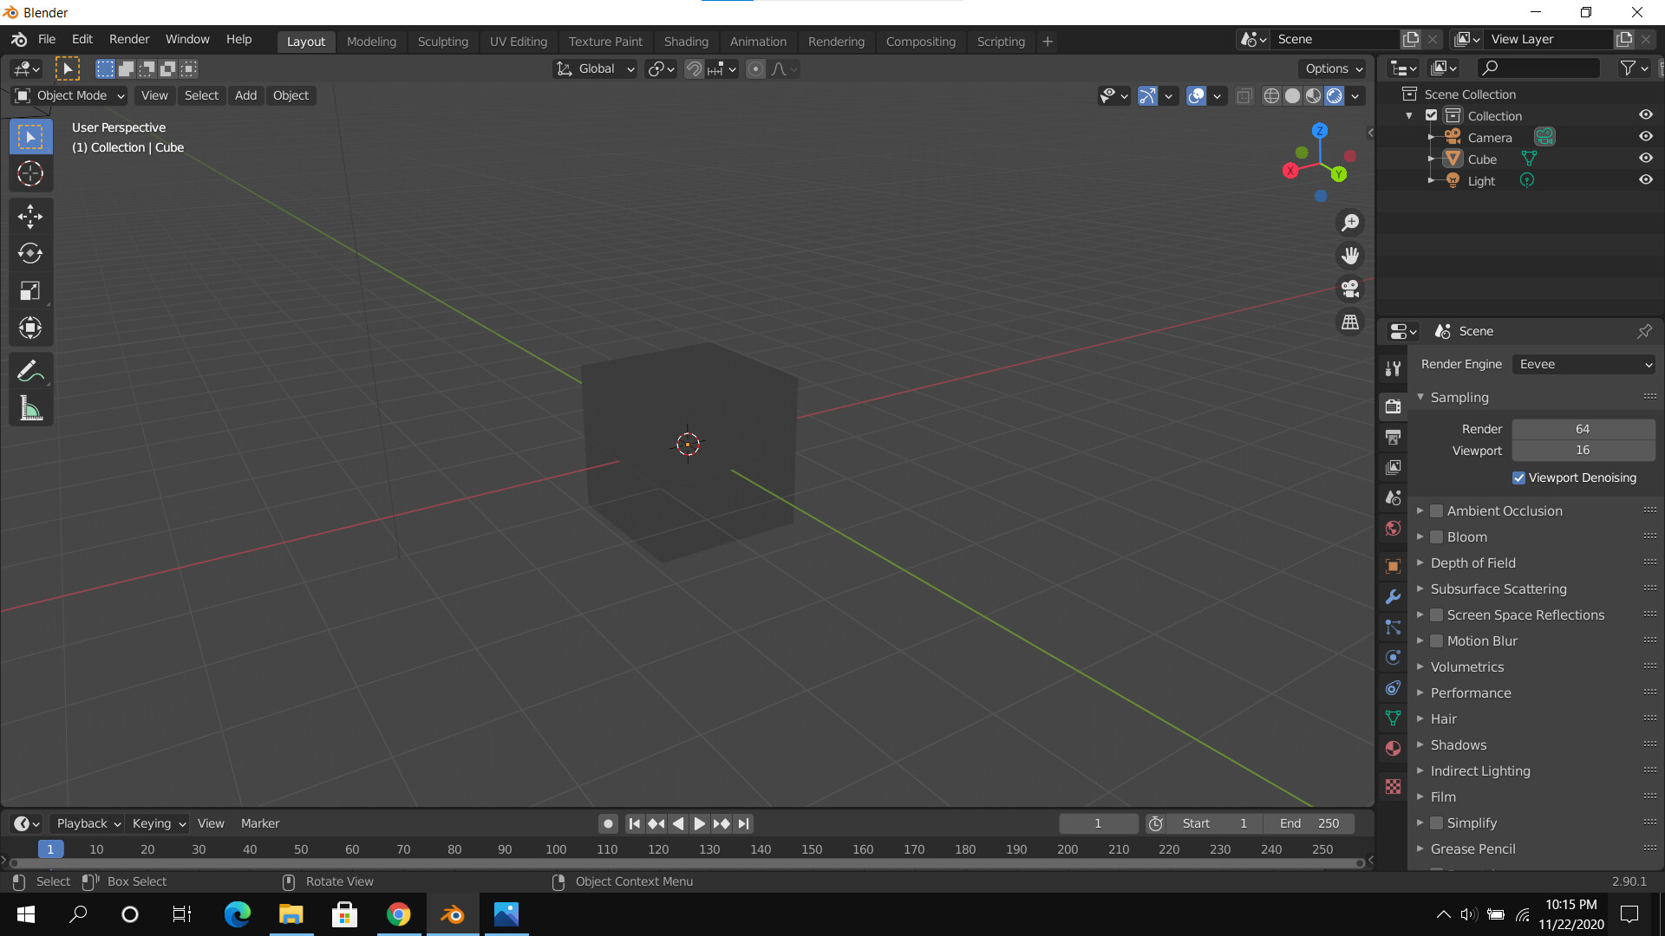
Task: Open Output properties printer tab
Action: tap(1393, 437)
